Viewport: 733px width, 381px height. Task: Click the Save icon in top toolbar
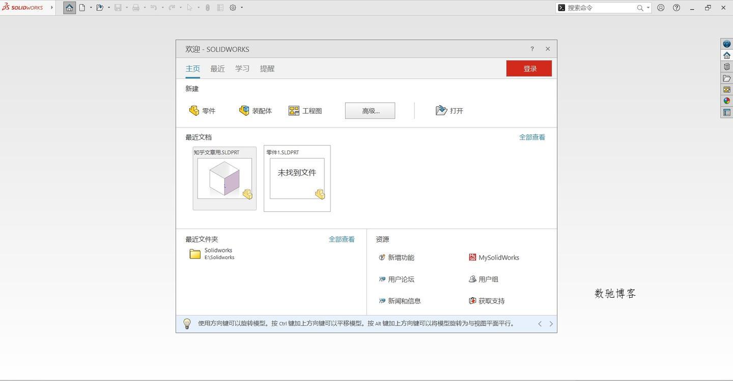click(x=118, y=8)
